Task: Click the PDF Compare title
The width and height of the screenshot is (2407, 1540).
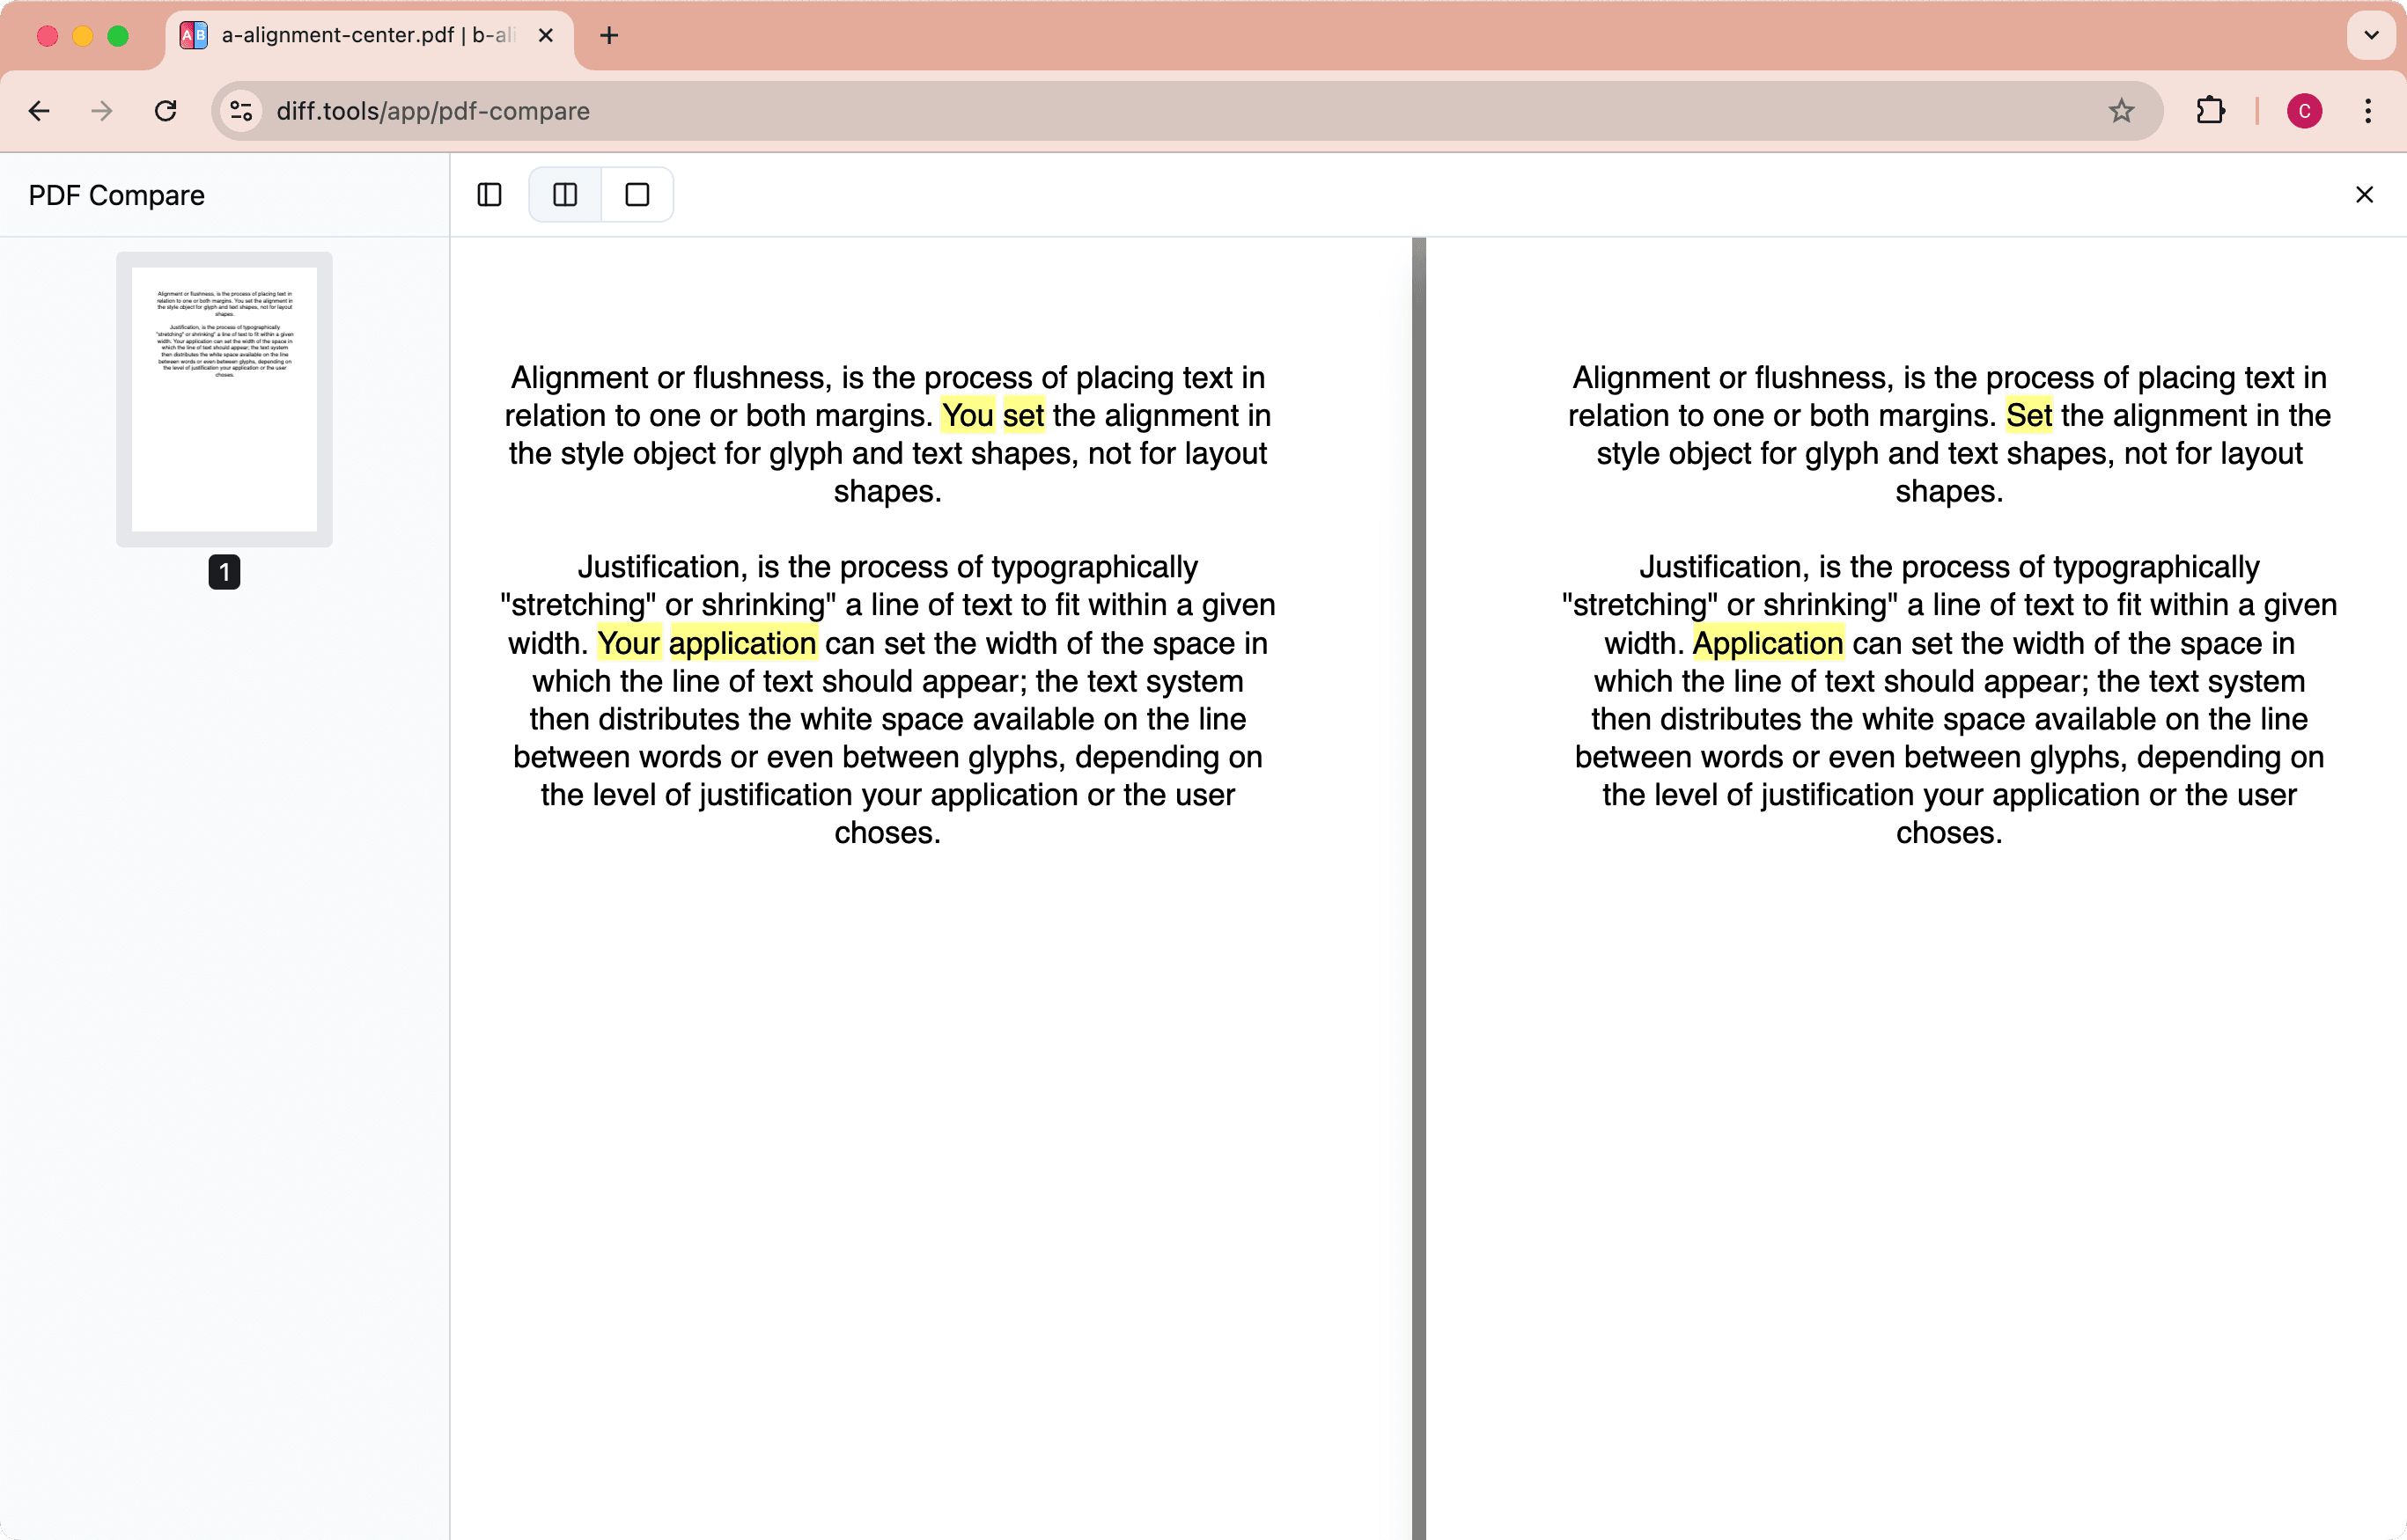Action: (116, 194)
